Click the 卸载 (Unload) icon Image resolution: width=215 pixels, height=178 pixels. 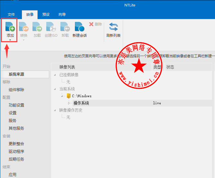click(65, 27)
